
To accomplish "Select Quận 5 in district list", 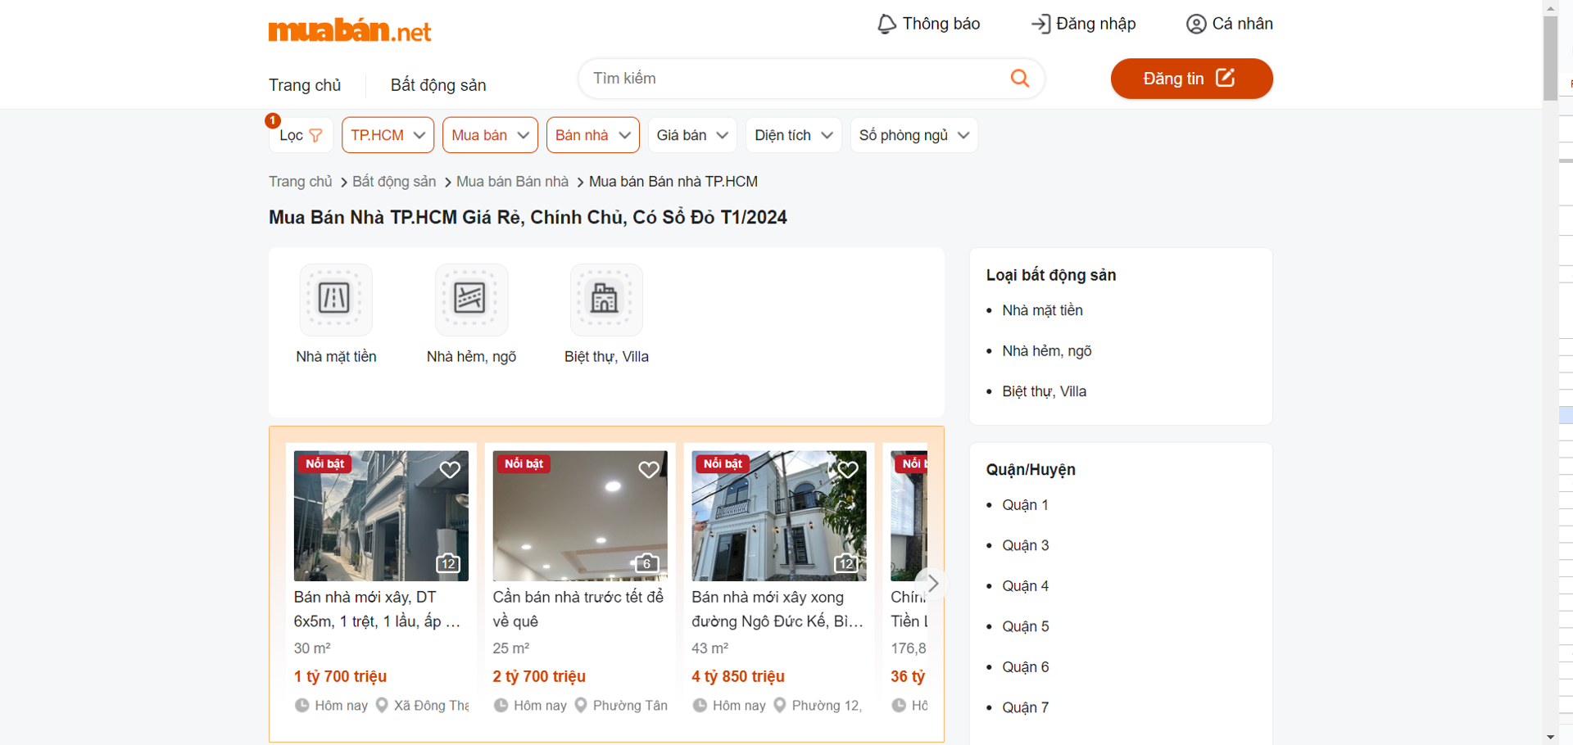I will click(x=1025, y=626).
